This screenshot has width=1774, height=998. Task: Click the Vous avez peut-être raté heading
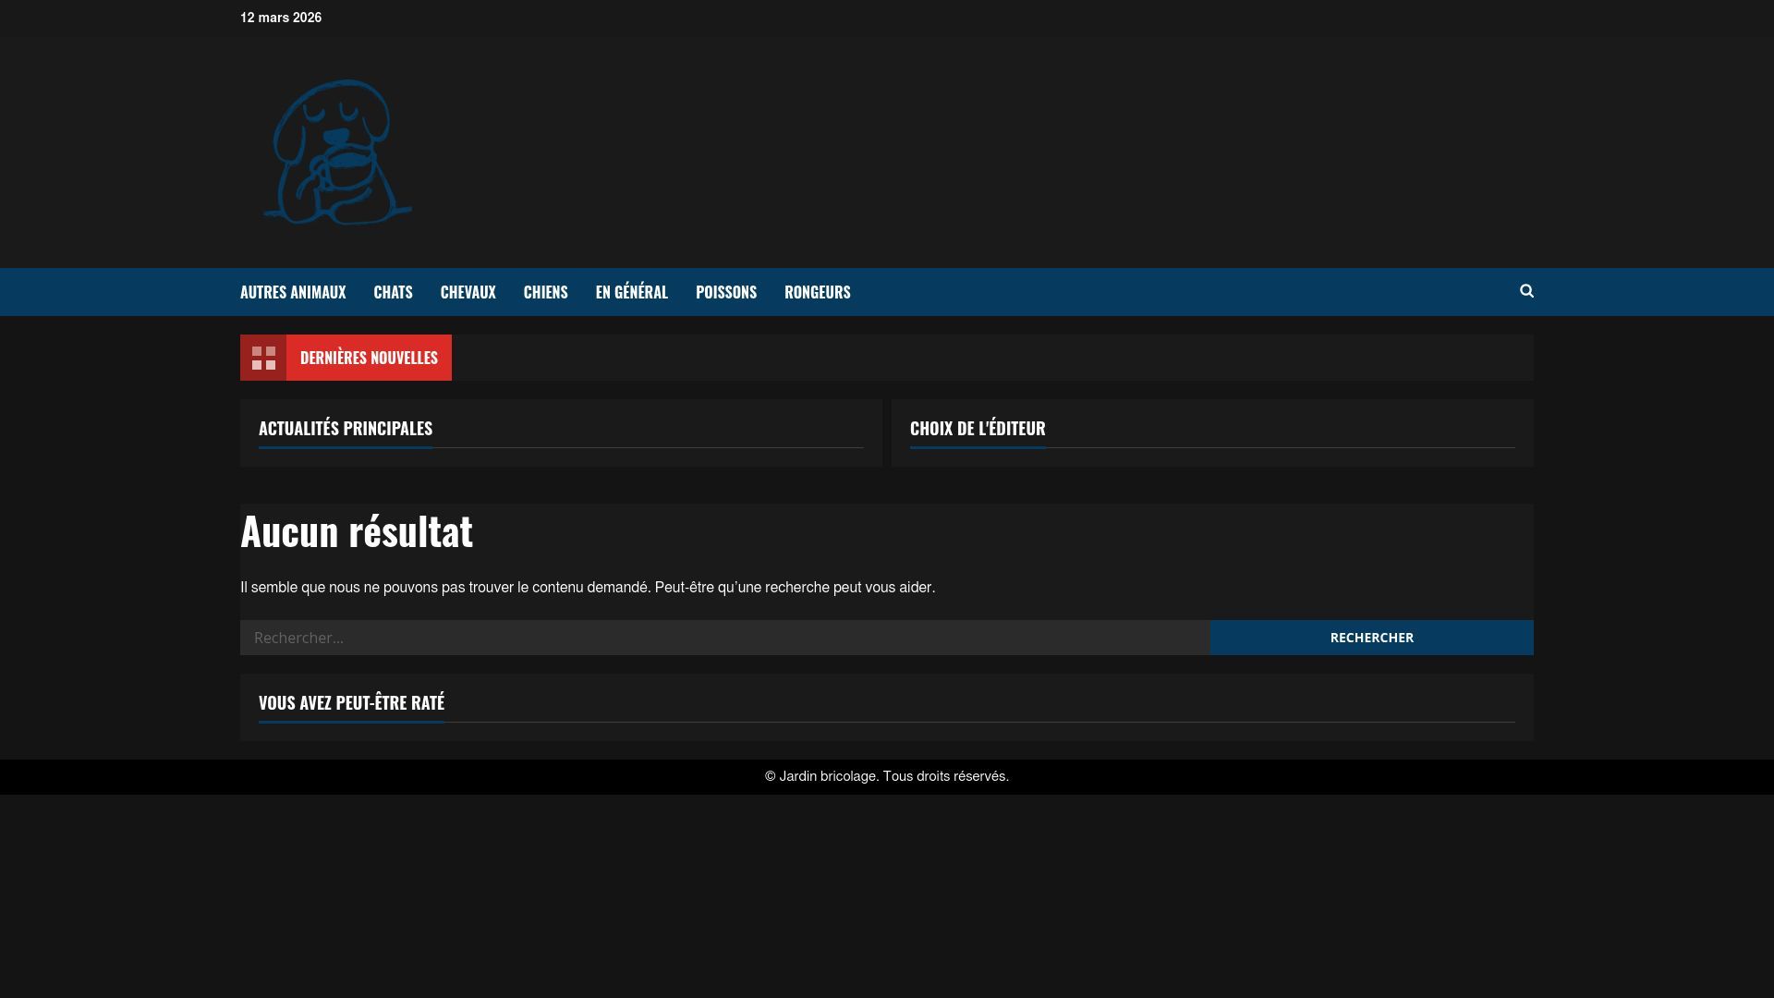click(x=351, y=702)
